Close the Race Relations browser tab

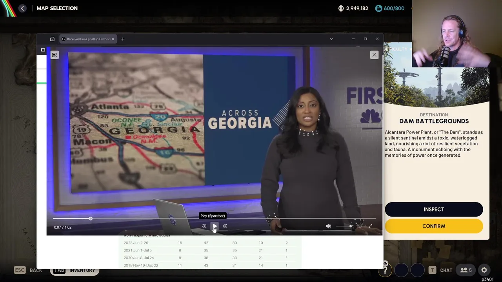pyautogui.click(x=113, y=39)
